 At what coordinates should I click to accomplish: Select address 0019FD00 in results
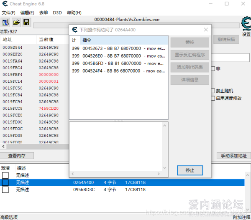[x=13, y=122]
